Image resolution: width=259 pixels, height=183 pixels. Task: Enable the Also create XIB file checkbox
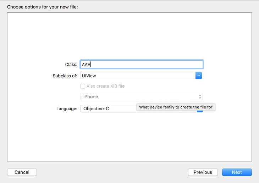coord(83,86)
